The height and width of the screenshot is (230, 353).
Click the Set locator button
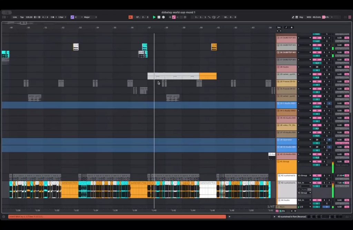point(279,28)
